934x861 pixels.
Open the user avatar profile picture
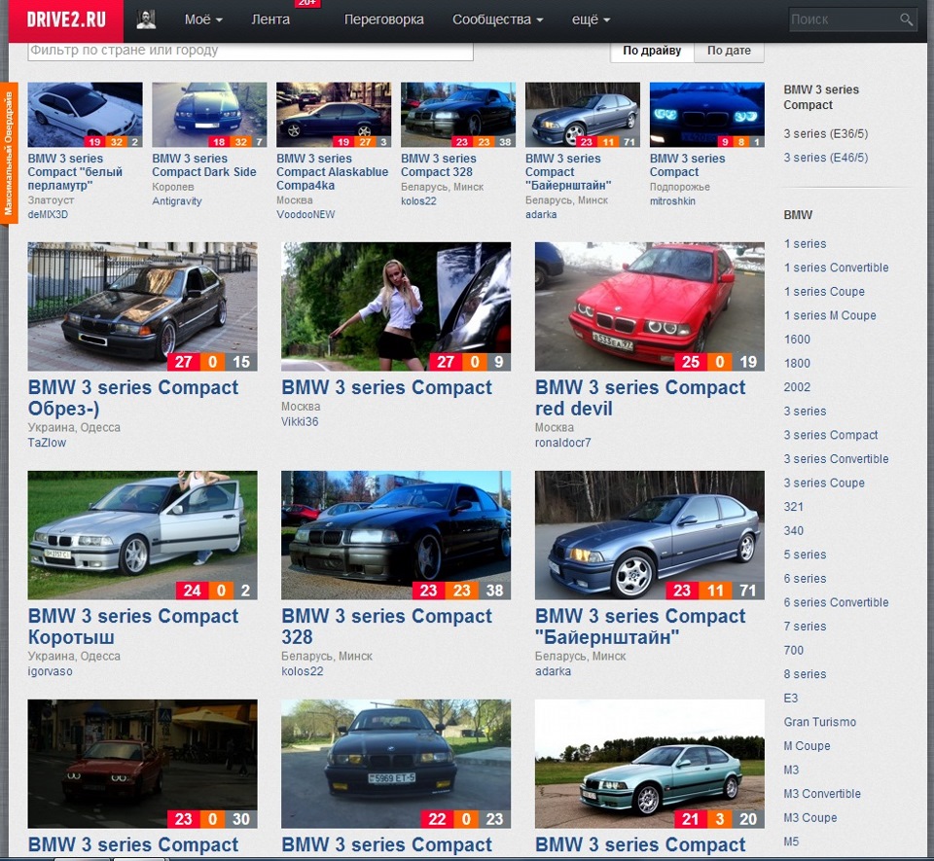(x=146, y=19)
